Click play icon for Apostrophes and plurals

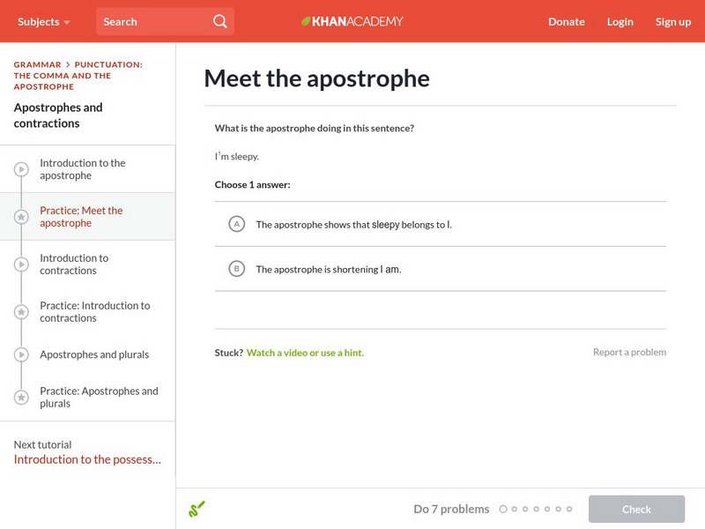(x=21, y=354)
